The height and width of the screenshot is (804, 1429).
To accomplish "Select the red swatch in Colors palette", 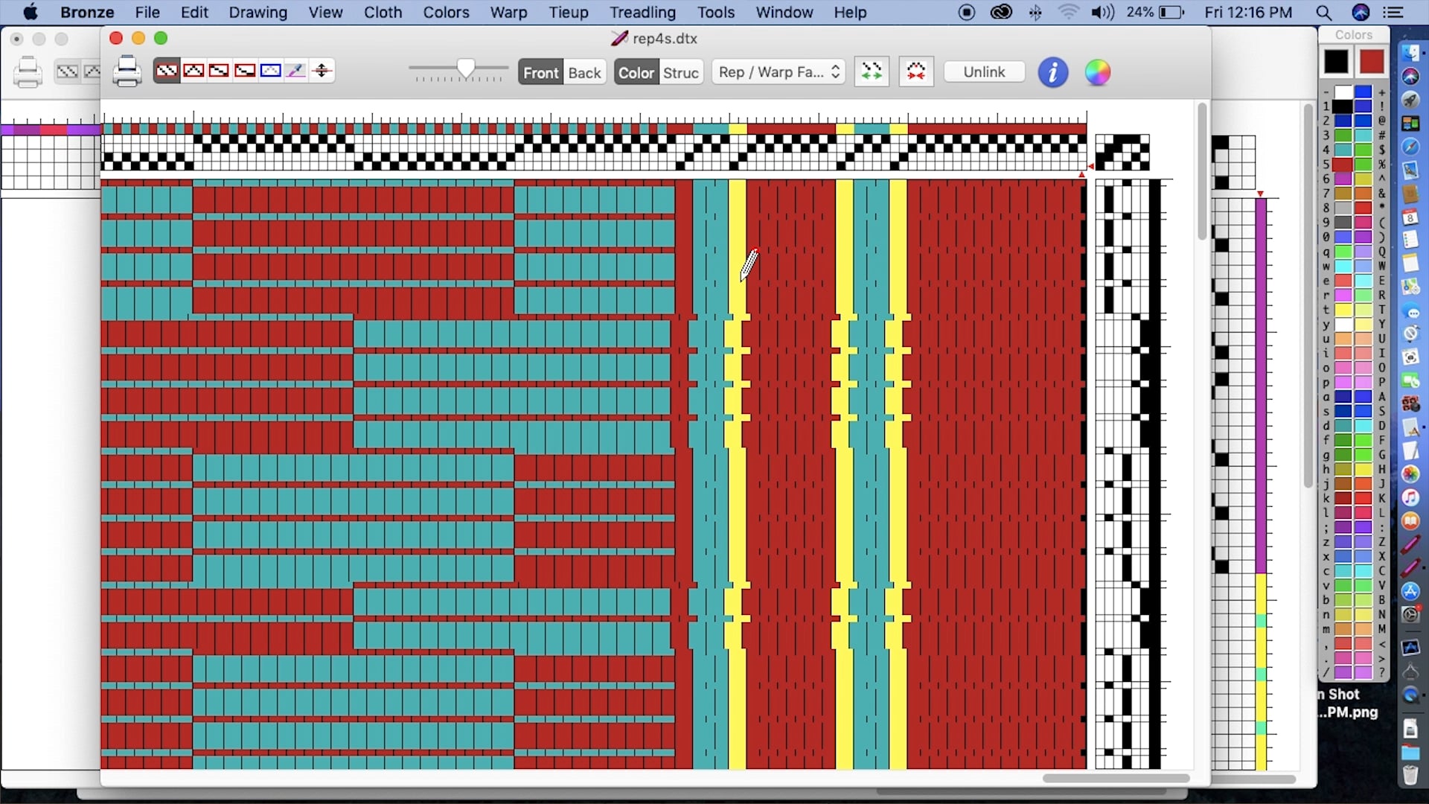I will (1371, 62).
